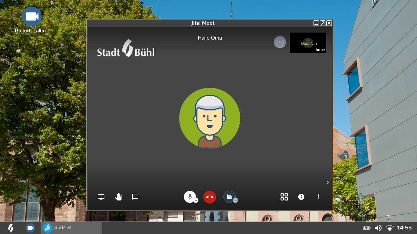
Task: Hang up the call with red button
Action: (x=210, y=197)
